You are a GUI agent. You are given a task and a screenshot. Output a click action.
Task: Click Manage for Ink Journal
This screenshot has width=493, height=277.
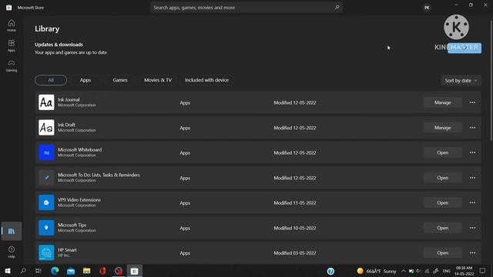pyautogui.click(x=442, y=102)
